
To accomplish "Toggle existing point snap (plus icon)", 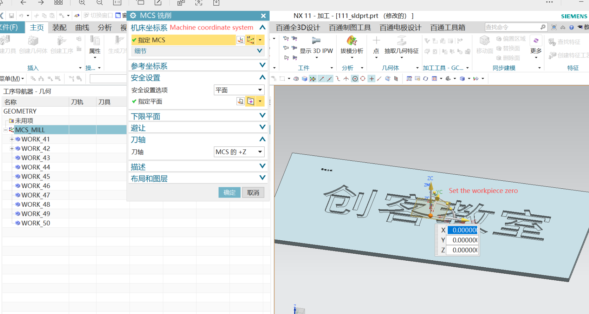I will coord(371,79).
